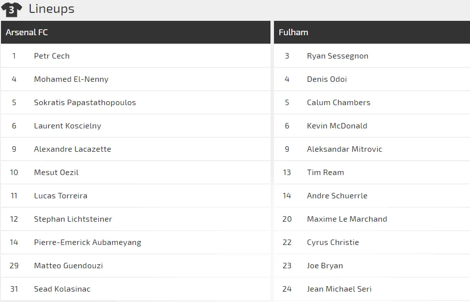The image size is (470, 302).
Task: Select Aleksandar Mitrovic player name
Action: coord(344,149)
